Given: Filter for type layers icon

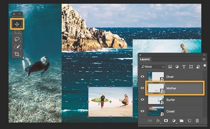Looking at the screenshot, I should (x=184, y=67).
